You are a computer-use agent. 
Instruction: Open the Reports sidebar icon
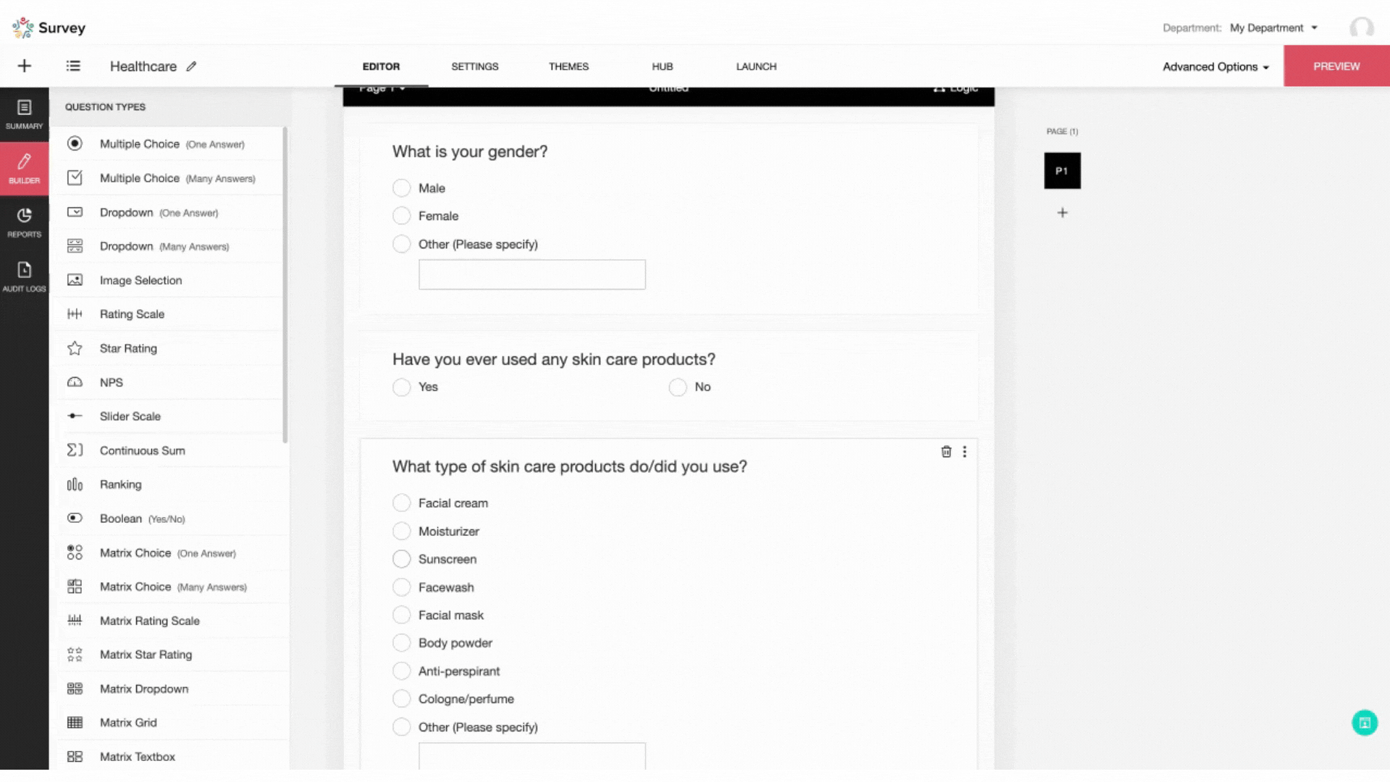24,222
